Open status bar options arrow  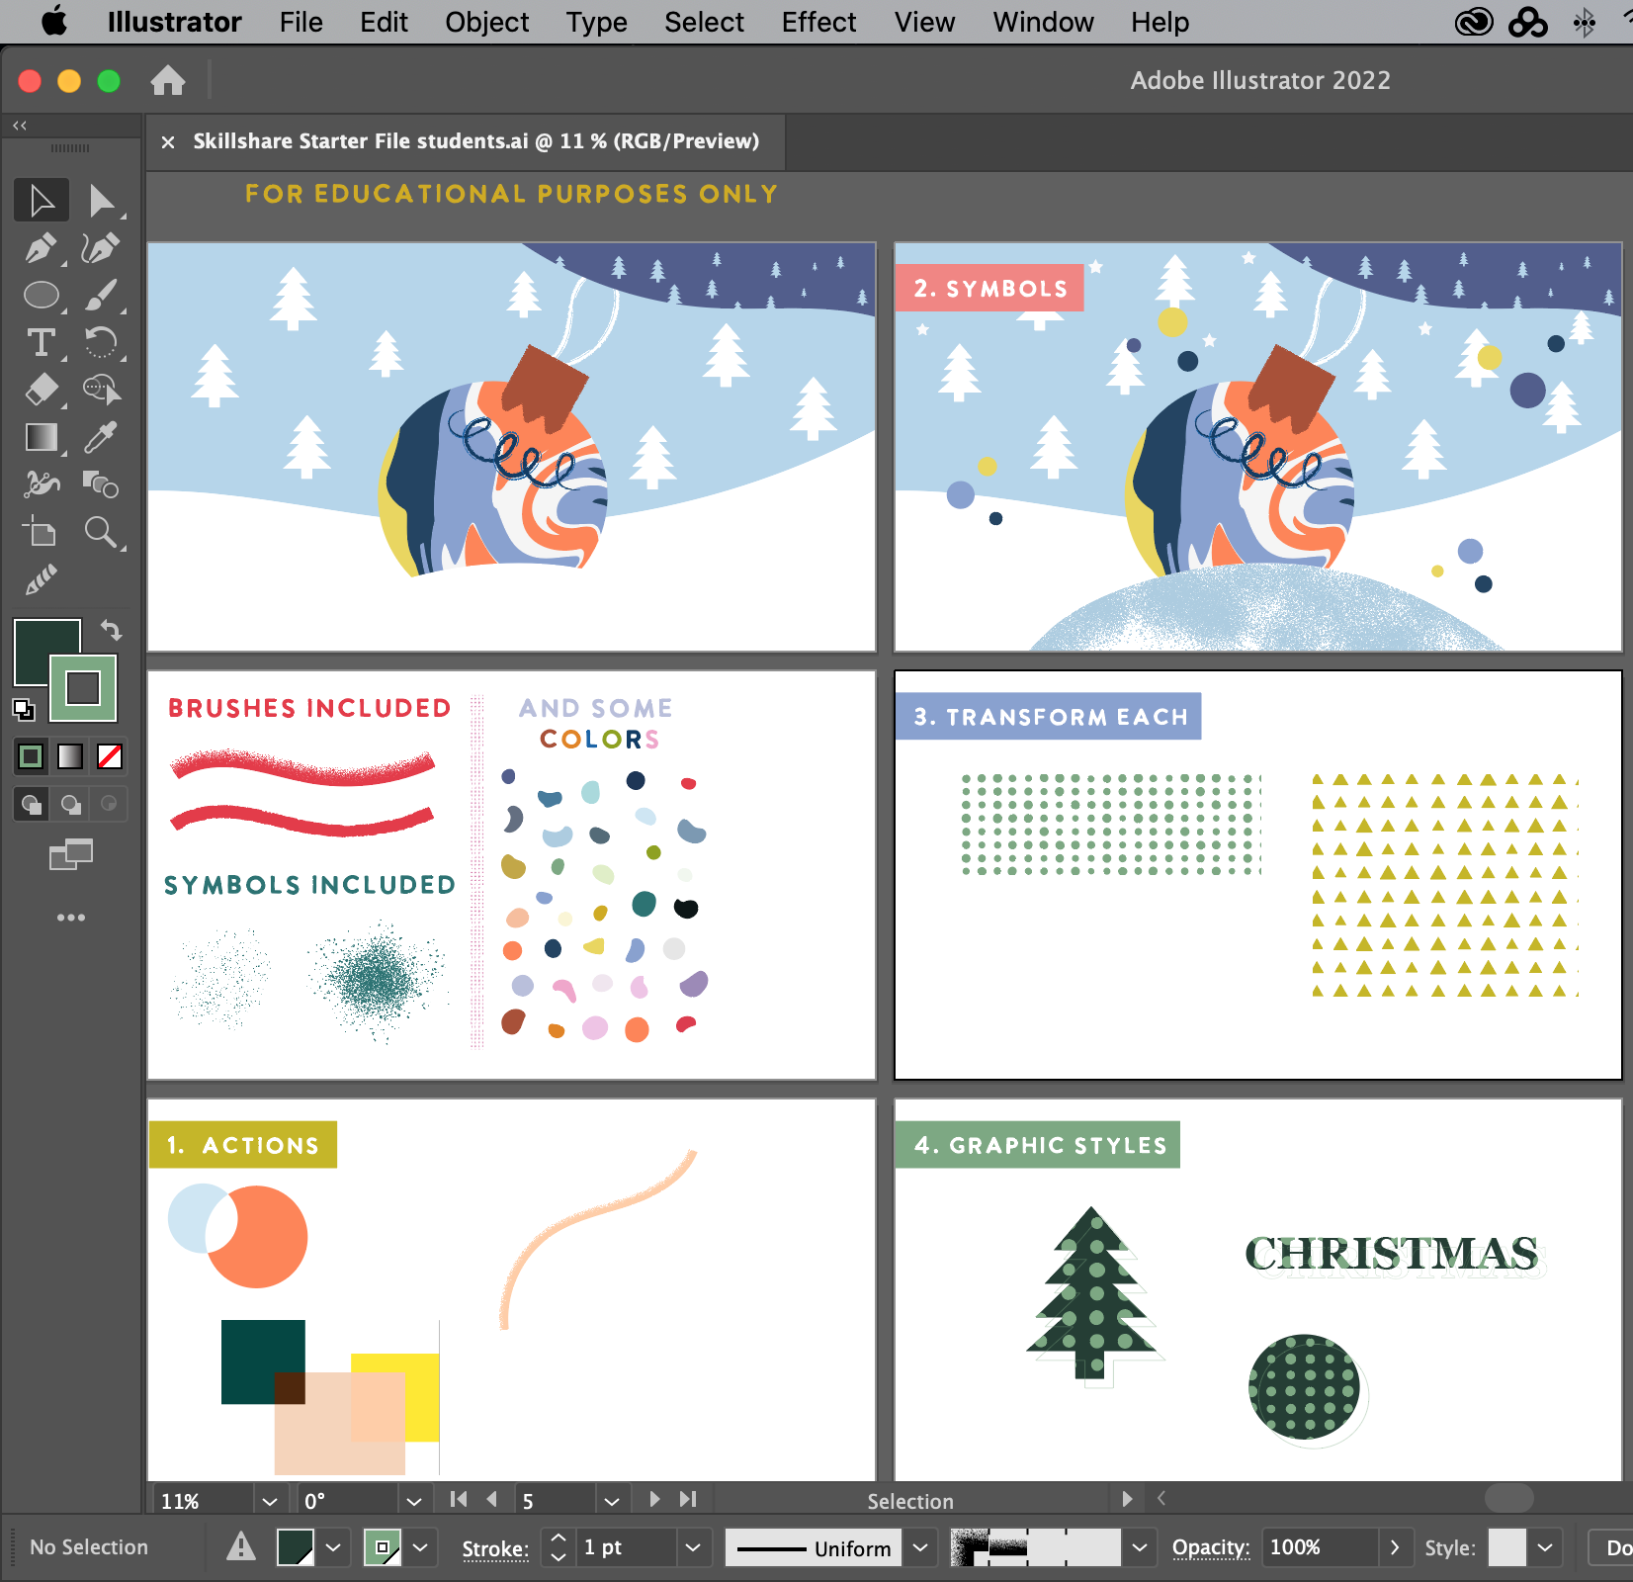pyautogui.click(x=1127, y=1499)
